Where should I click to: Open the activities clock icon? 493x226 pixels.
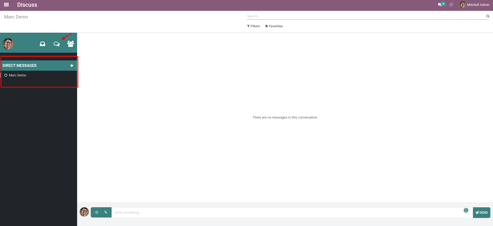coord(451,5)
